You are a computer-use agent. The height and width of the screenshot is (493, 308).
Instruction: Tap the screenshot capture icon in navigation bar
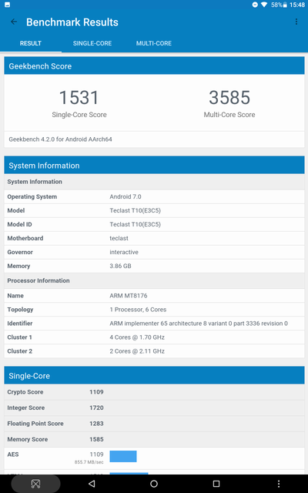[x=35, y=484]
